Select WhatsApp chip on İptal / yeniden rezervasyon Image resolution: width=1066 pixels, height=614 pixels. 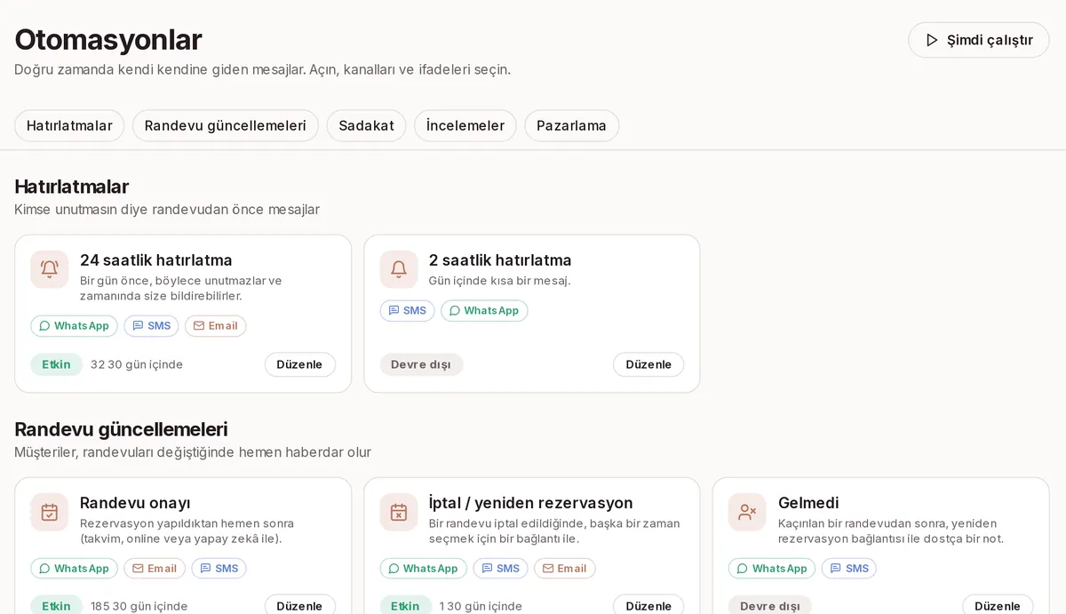[x=423, y=569]
